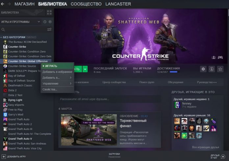Screen dimensions: 229x161
Task: Open the Shattered Web update thumbnail
Action: (89, 130)
